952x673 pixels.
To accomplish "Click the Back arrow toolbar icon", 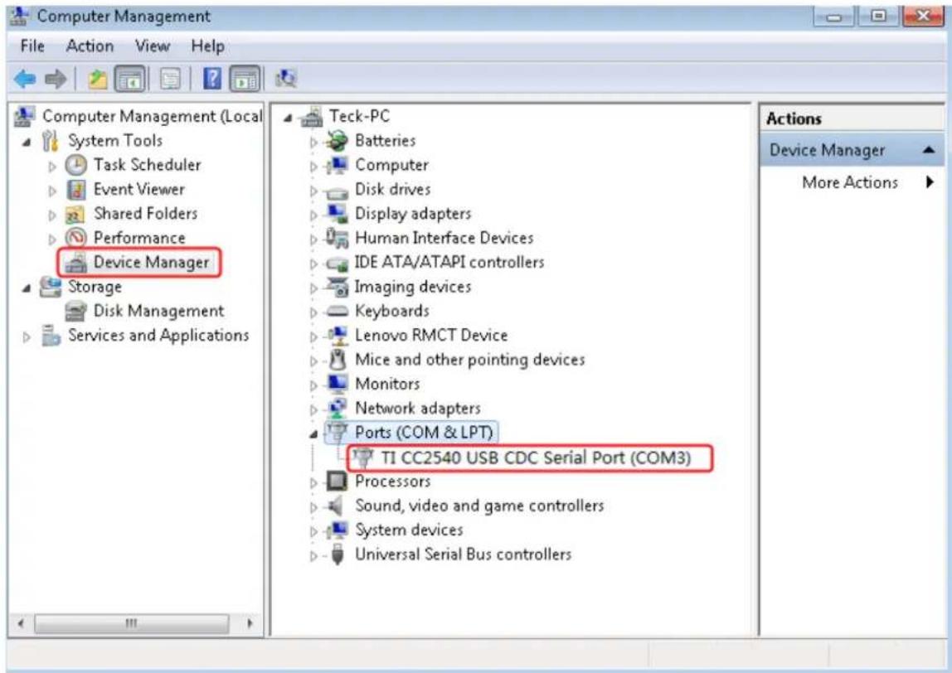I will 25,79.
